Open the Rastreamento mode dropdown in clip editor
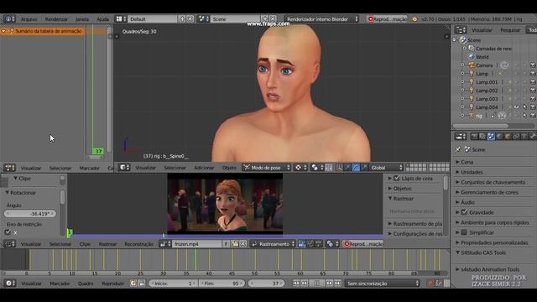 [x=273, y=244]
